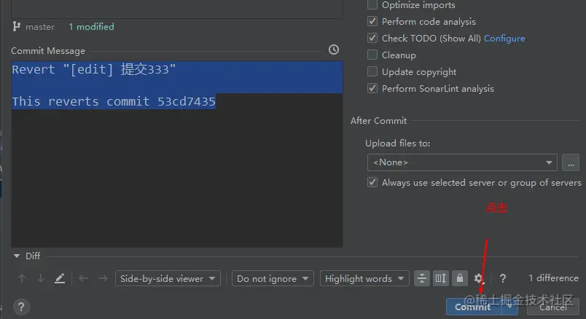Image resolution: width=586 pixels, height=319 pixels.
Task: Open server browse ellipsis button
Action: pos(571,162)
